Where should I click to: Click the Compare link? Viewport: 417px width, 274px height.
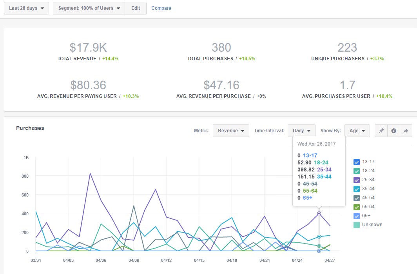point(161,8)
